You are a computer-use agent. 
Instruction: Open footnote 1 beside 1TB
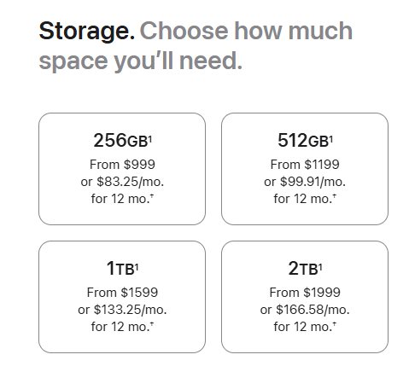coord(137,266)
